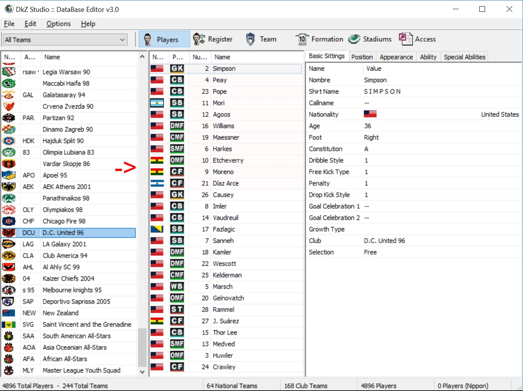Select player Vaudreuil in the list
Screen dimensions: 523x391
pyautogui.click(x=226, y=218)
